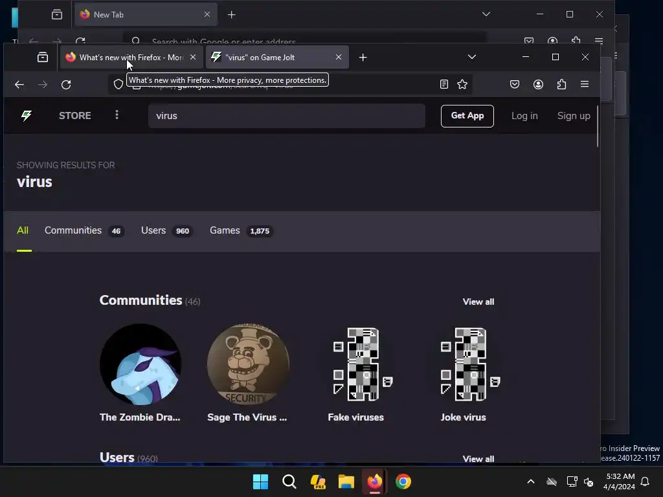The height and width of the screenshot is (497, 663).
Task: Click the virus search field on Game Jolt
Action: (286, 116)
